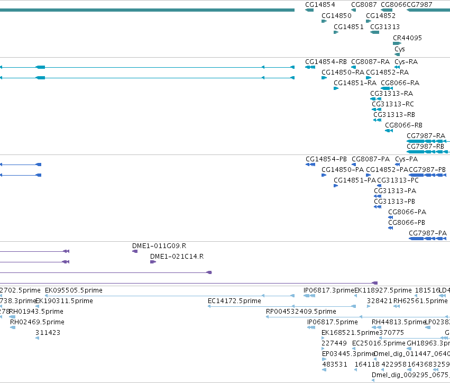Select protein CG8066-PB

[407, 223]
